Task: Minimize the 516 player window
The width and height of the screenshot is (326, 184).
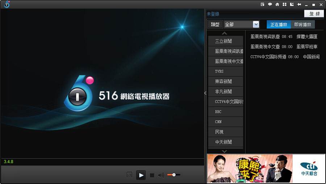Action: point(306,5)
